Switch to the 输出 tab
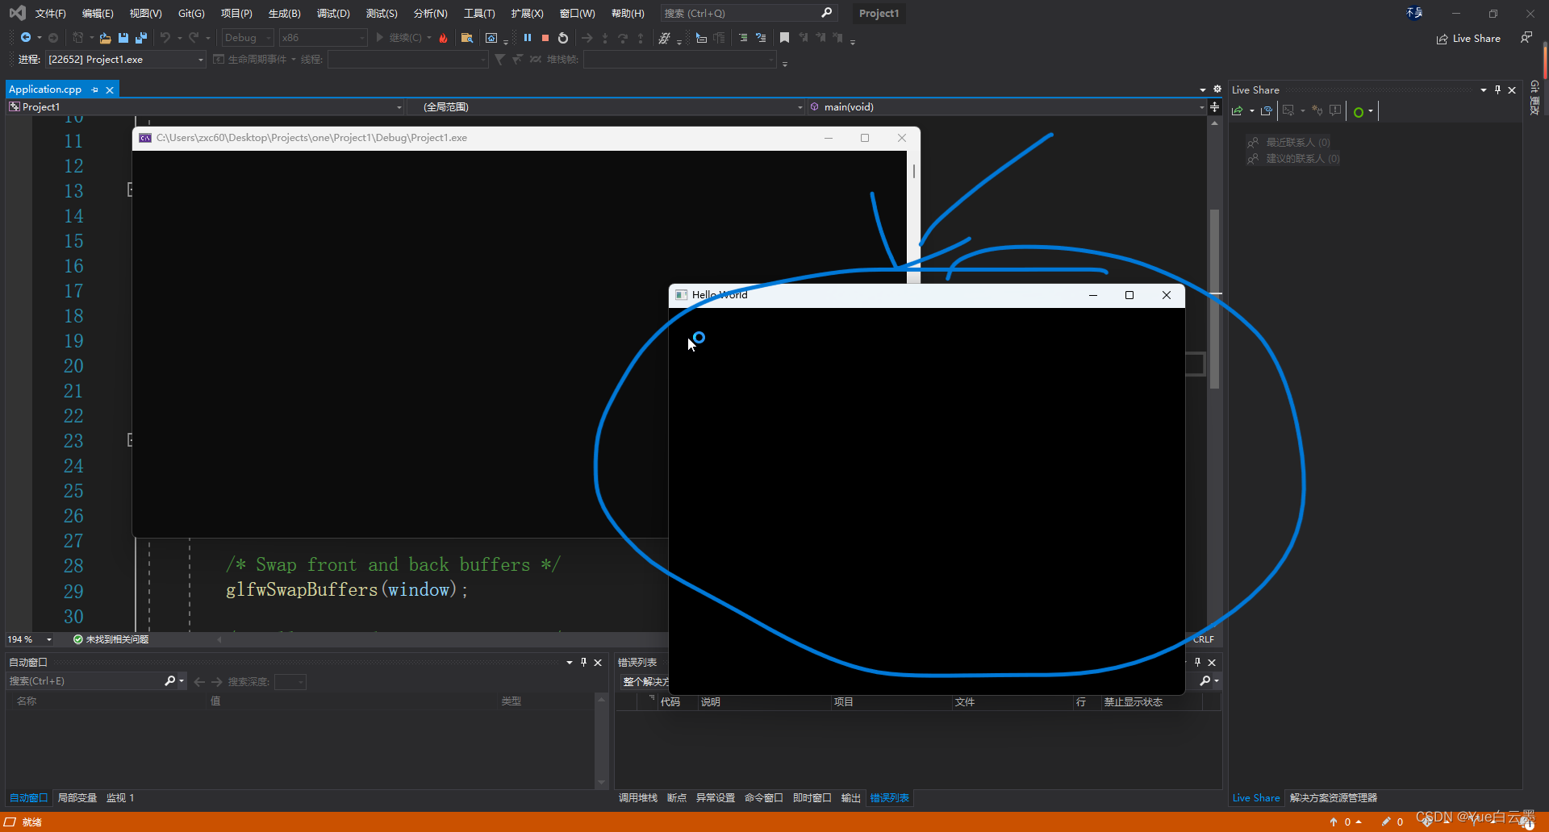Viewport: 1549px width, 832px height. [850, 798]
